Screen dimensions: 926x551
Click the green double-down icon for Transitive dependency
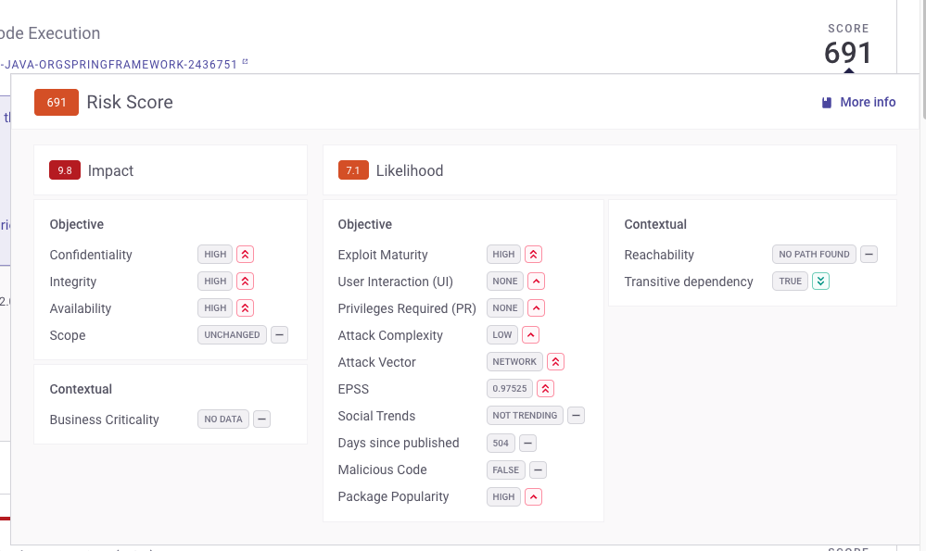[x=820, y=281]
